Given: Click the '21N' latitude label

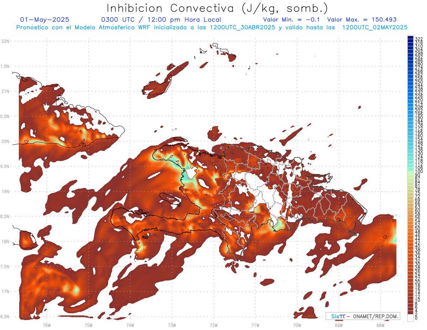Looking at the screenshot, I should coord(6,91).
